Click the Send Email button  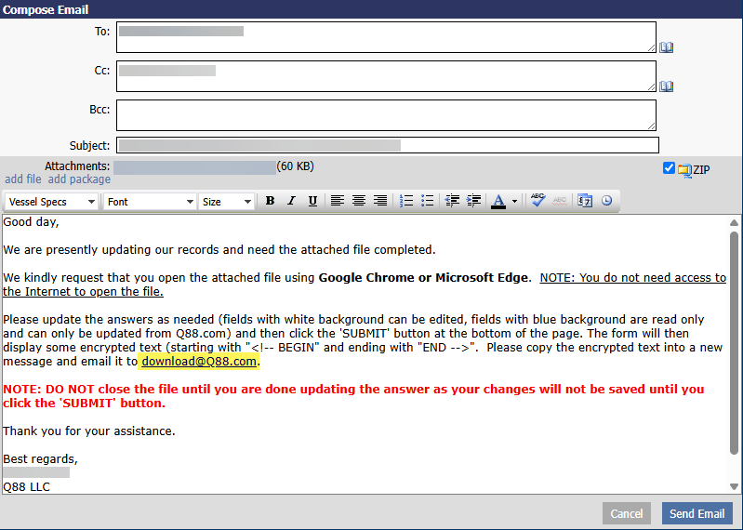(697, 513)
